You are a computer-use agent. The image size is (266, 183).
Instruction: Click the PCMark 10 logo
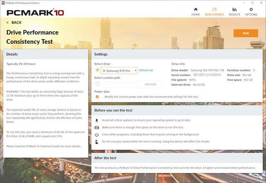pyautogui.click(x=35, y=13)
